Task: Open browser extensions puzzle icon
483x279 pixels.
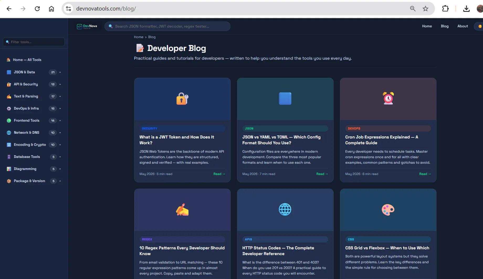Action: tap(445, 9)
